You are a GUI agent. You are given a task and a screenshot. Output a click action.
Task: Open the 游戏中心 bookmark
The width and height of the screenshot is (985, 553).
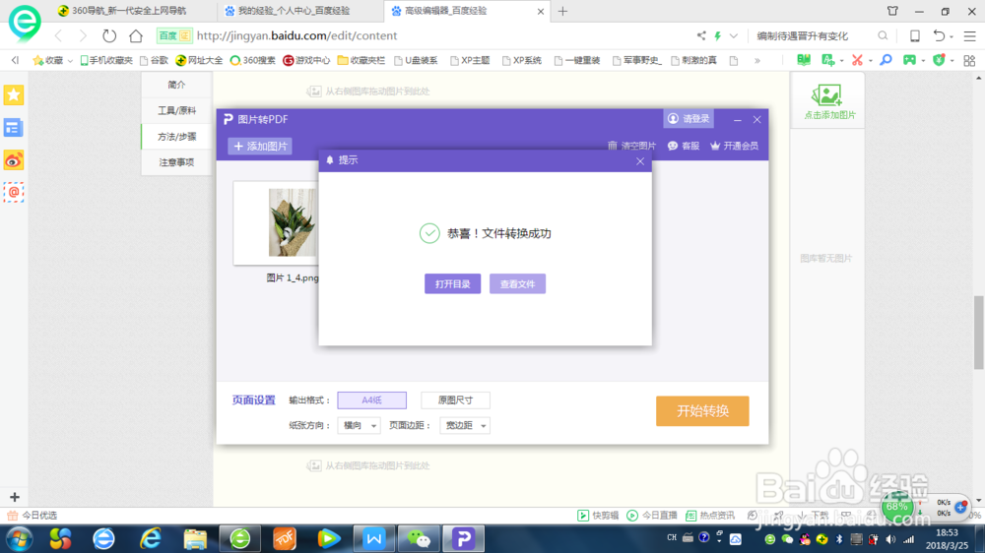pos(306,60)
